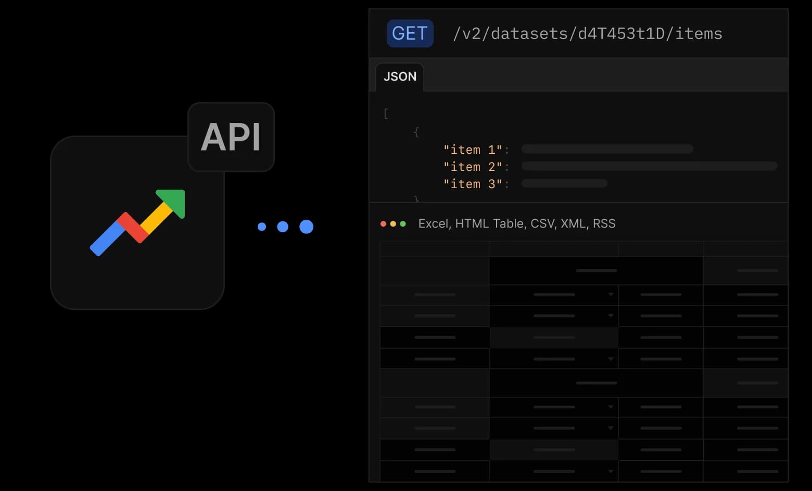The width and height of the screenshot is (812, 491).
Task: Click the API badge
Action: tap(231, 137)
